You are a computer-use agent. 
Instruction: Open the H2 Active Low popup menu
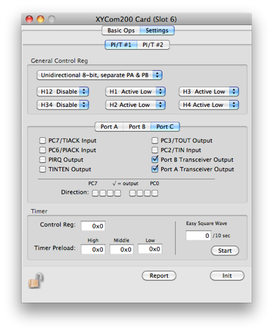click(x=135, y=105)
